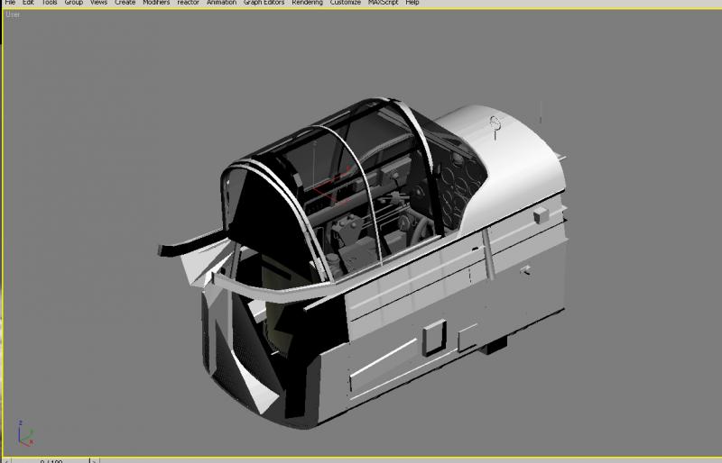This screenshot has width=722, height=463.
Task: Open the Rendering menu
Action: [307, 3]
